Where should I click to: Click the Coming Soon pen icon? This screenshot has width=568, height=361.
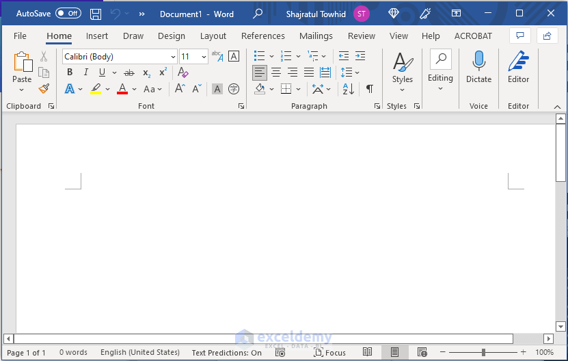[x=425, y=14]
